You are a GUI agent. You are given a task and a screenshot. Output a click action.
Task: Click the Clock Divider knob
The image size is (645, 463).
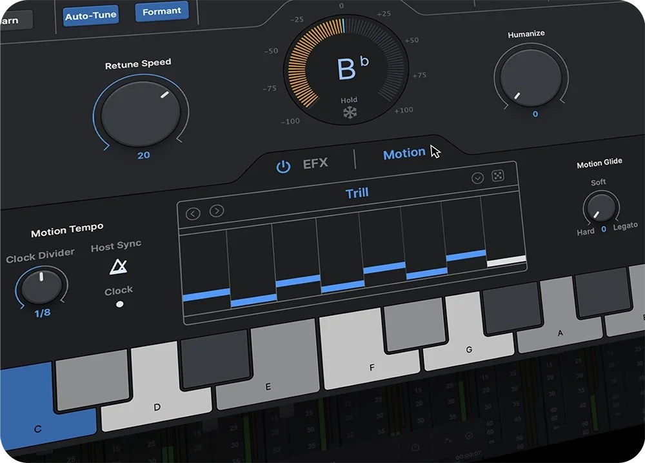point(41,286)
